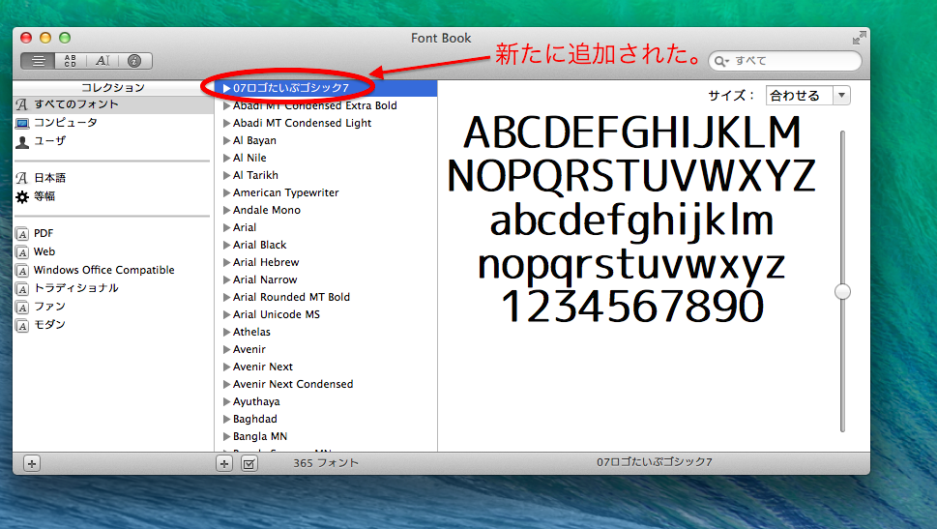Expand Abadi MT Condensed Light family
937x529 pixels.
[x=226, y=123]
